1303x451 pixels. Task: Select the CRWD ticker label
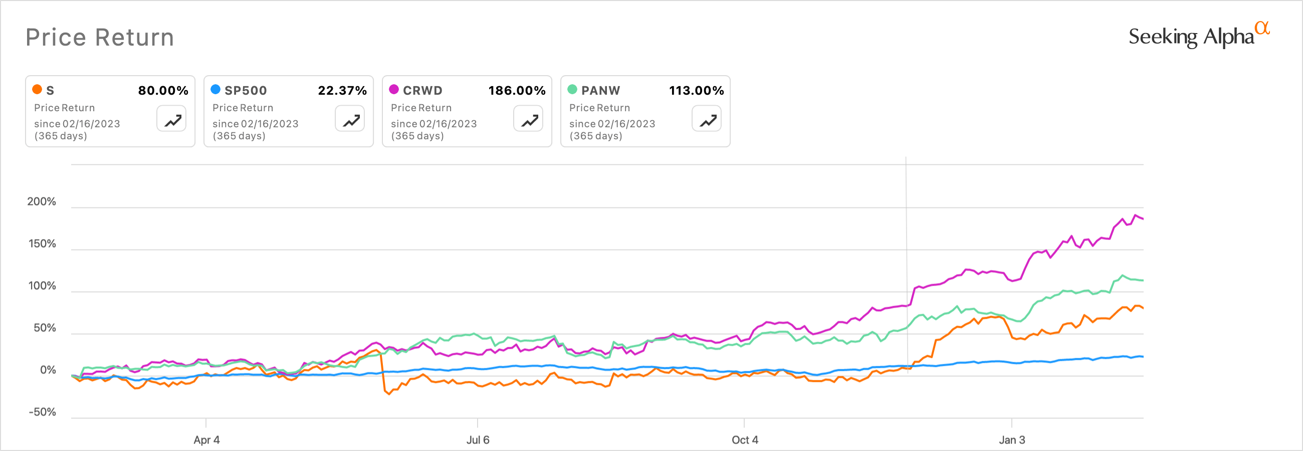click(x=422, y=91)
